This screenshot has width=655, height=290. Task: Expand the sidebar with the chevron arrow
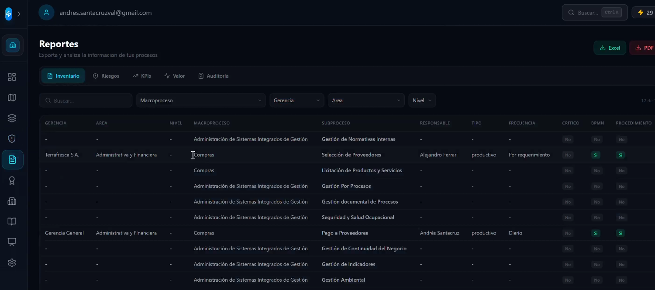19,14
